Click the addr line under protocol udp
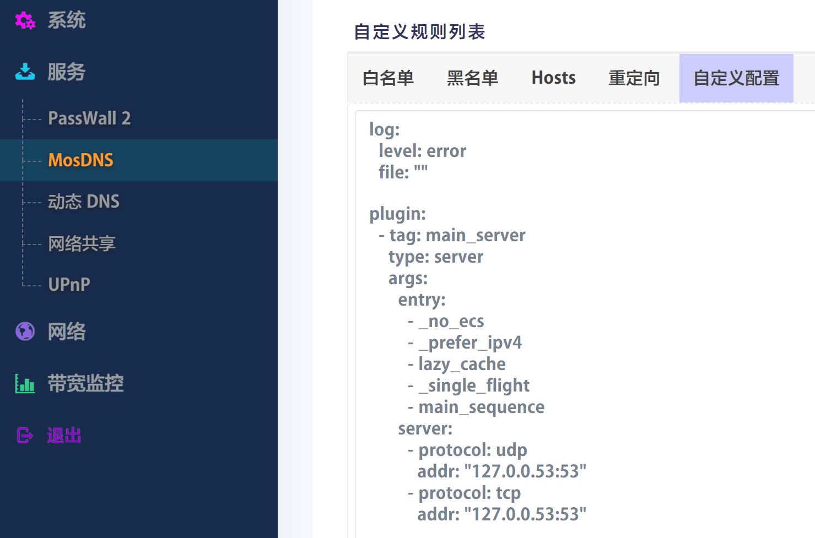The image size is (815, 538). point(502,472)
